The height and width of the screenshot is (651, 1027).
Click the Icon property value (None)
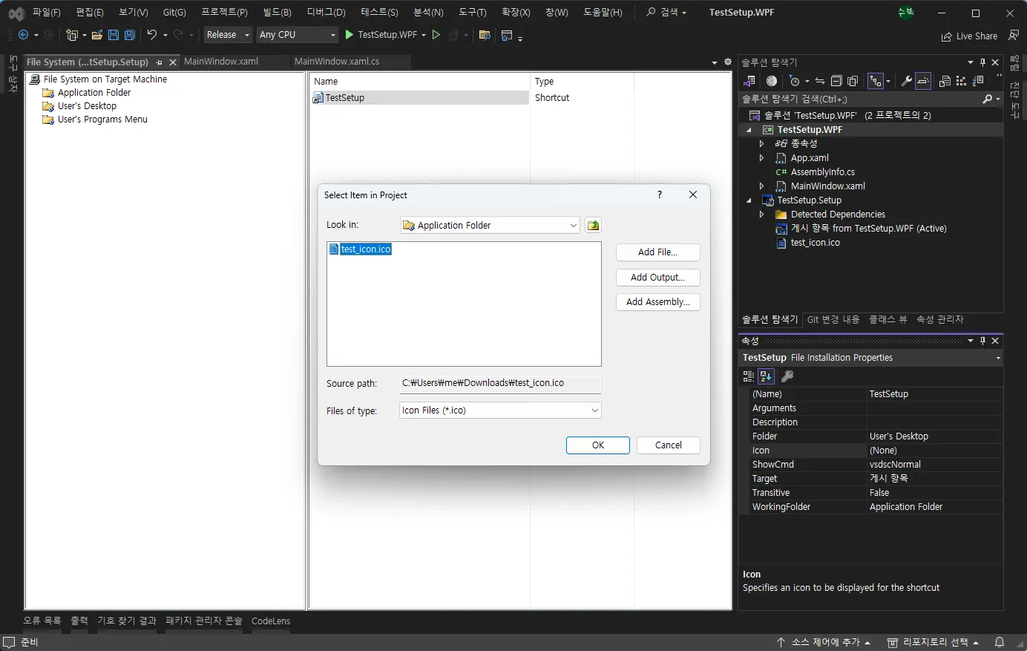point(935,451)
